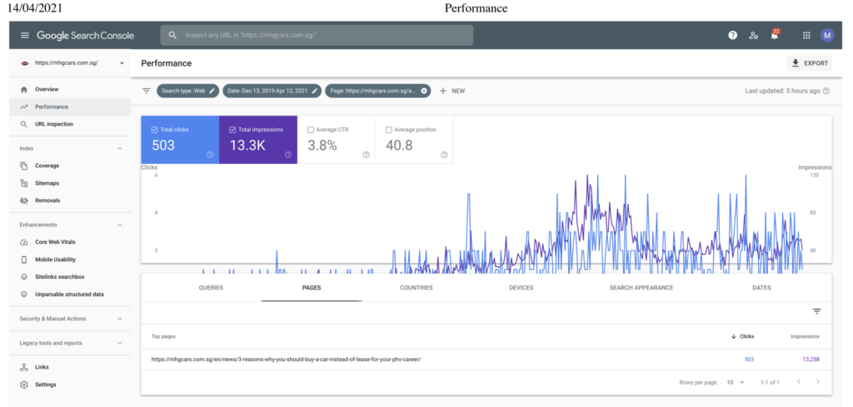Image resolution: width=853 pixels, height=407 pixels.
Task: Open the notifications bell
Action: tap(775, 35)
